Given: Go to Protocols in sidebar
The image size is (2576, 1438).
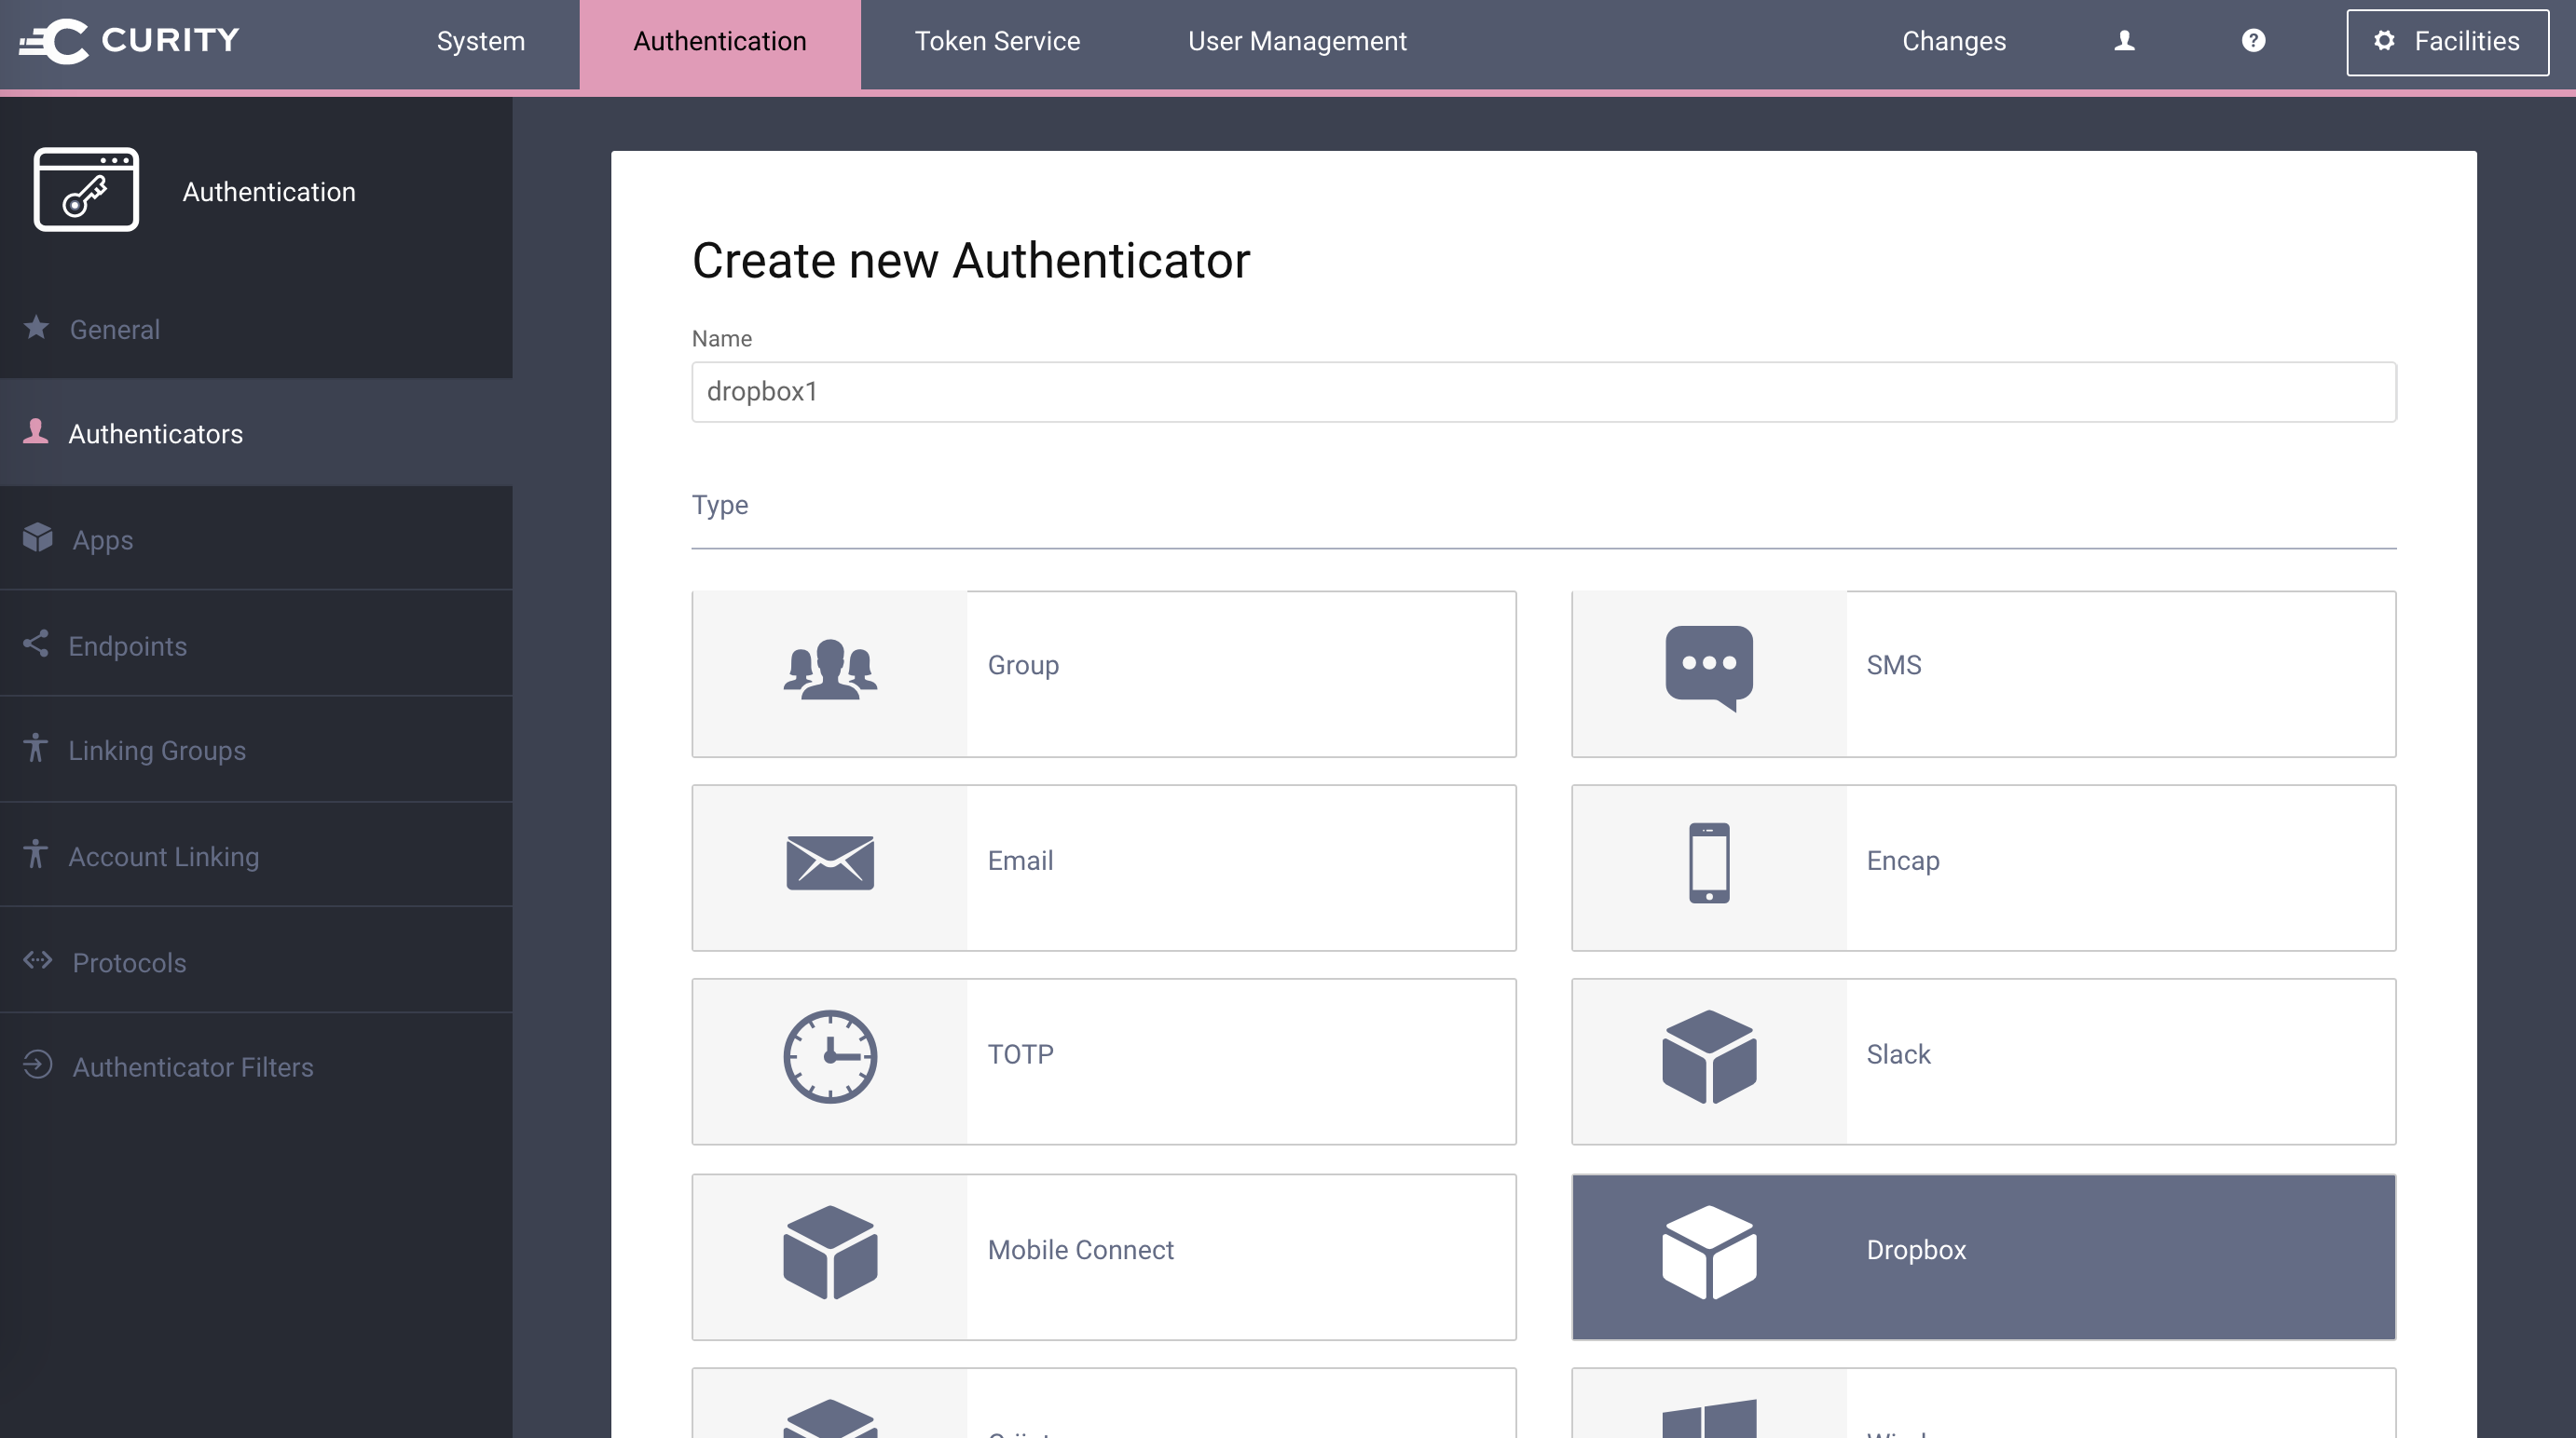Looking at the screenshot, I should [x=256, y=962].
